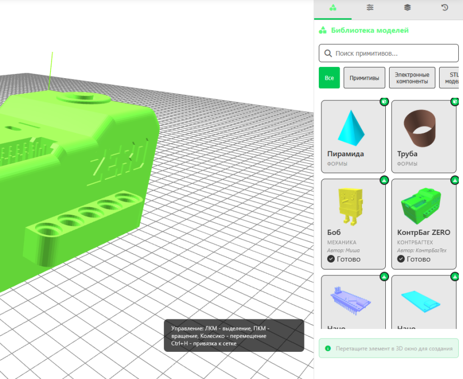Click the download icon on Труба card
This screenshot has width=463, height=379.
click(x=454, y=102)
